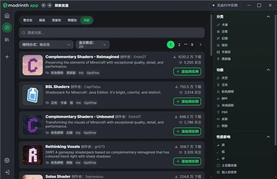
Task: Click the download icon on Complementary Shaders - Unbound
Action: 176,117
